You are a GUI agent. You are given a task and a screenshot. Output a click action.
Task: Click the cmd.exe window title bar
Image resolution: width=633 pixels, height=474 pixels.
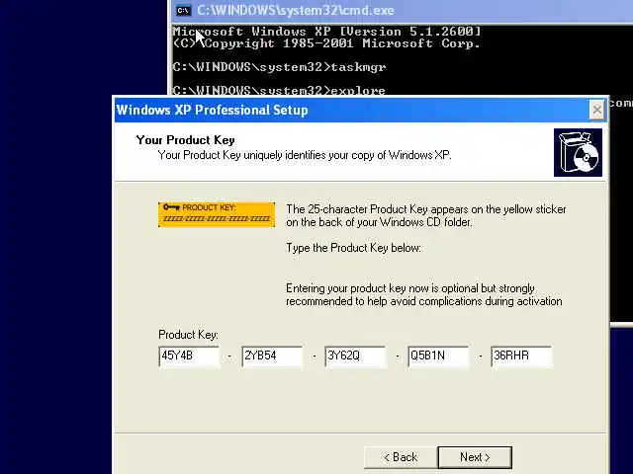coord(402,11)
